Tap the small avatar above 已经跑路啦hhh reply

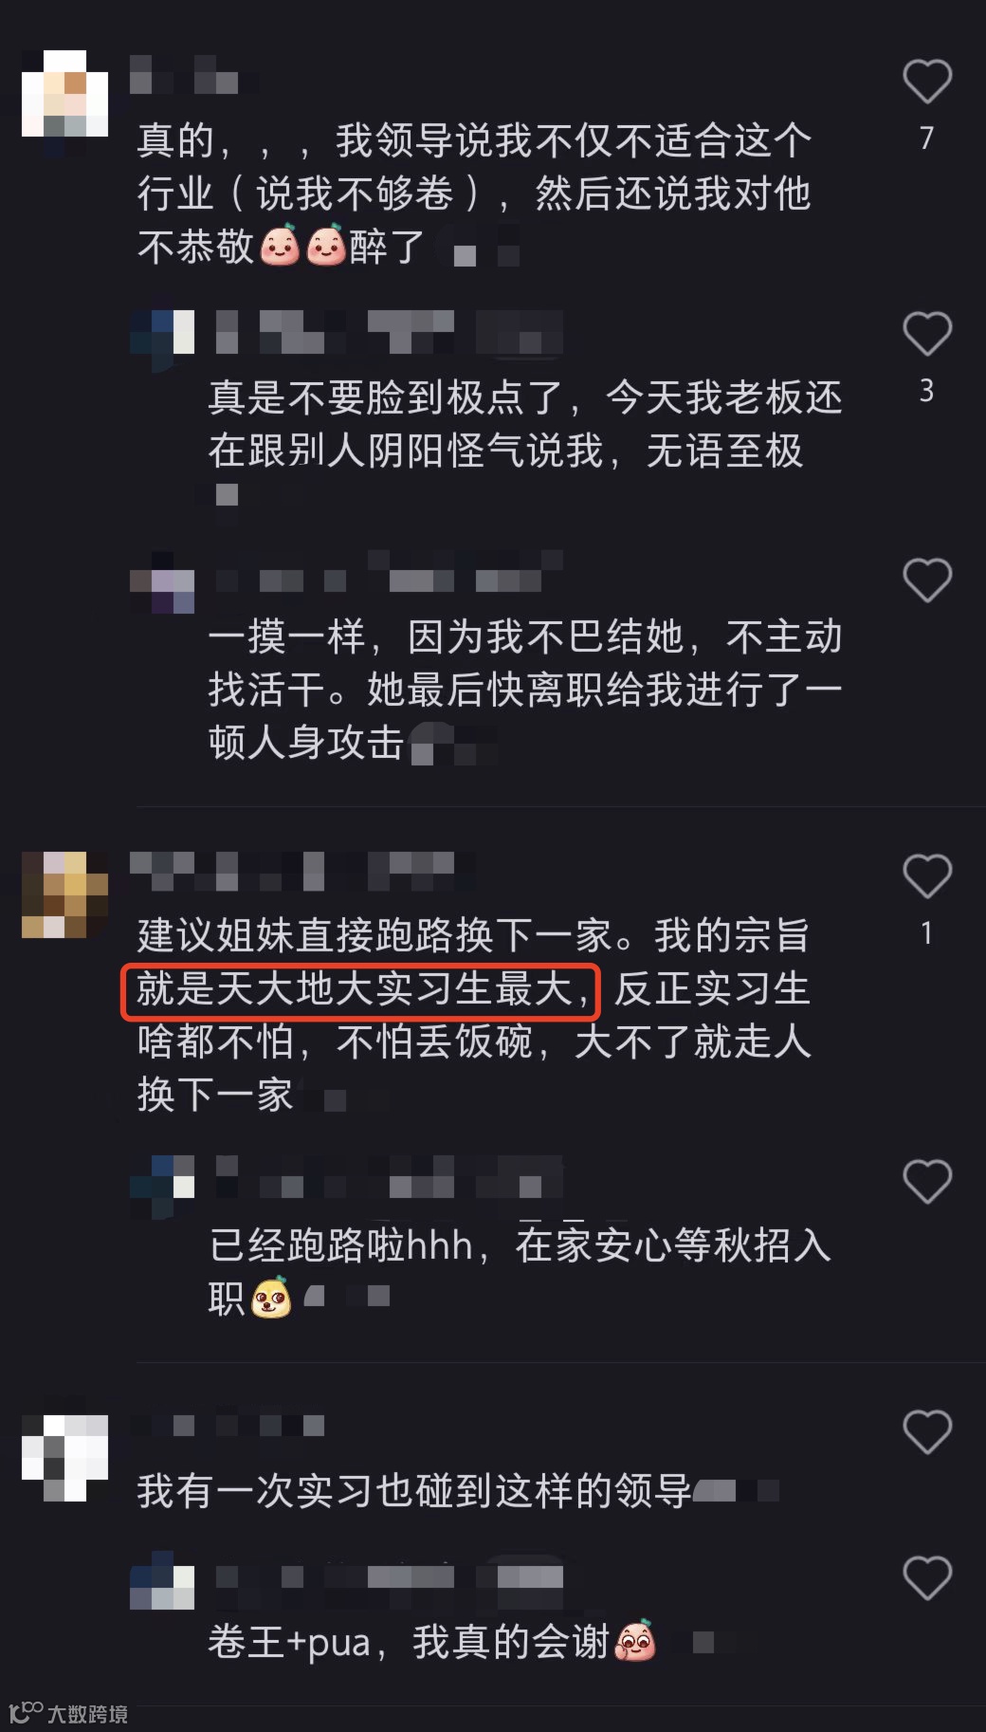tap(162, 1180)
